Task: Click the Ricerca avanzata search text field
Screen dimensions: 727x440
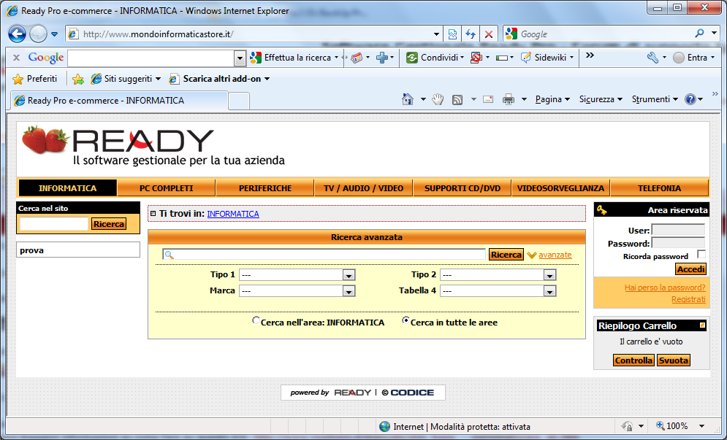Action: point(324,254)
